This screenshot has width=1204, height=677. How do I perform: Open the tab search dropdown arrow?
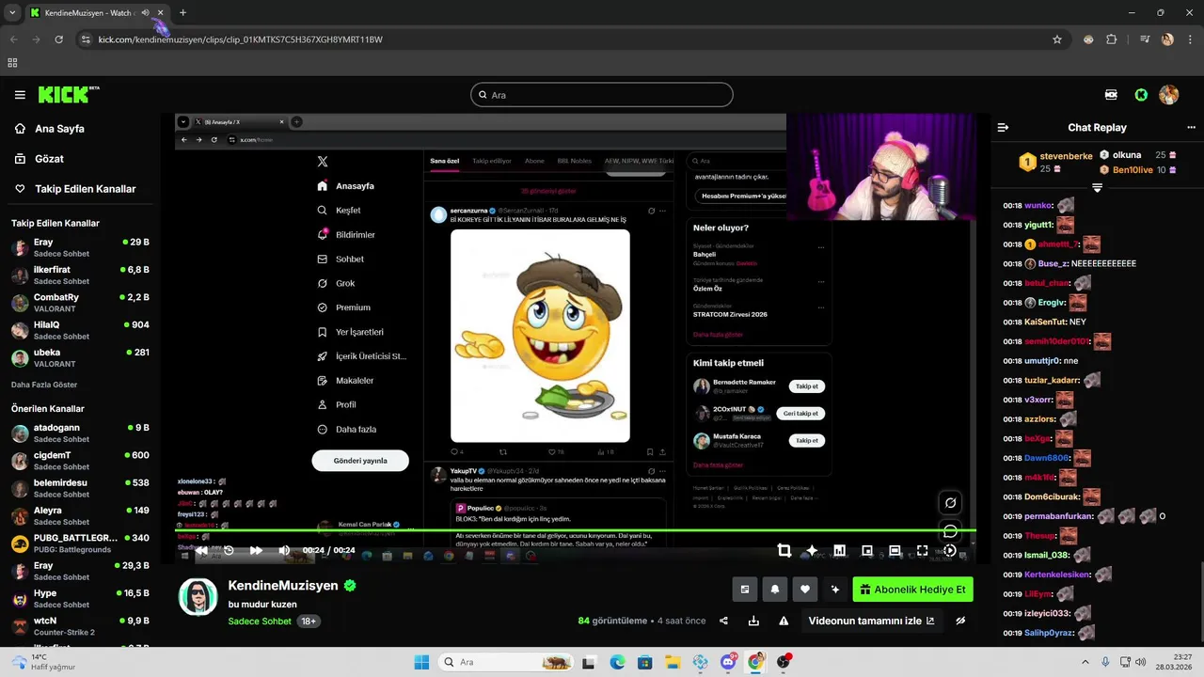pyautogui.click(x=12, y=13)
